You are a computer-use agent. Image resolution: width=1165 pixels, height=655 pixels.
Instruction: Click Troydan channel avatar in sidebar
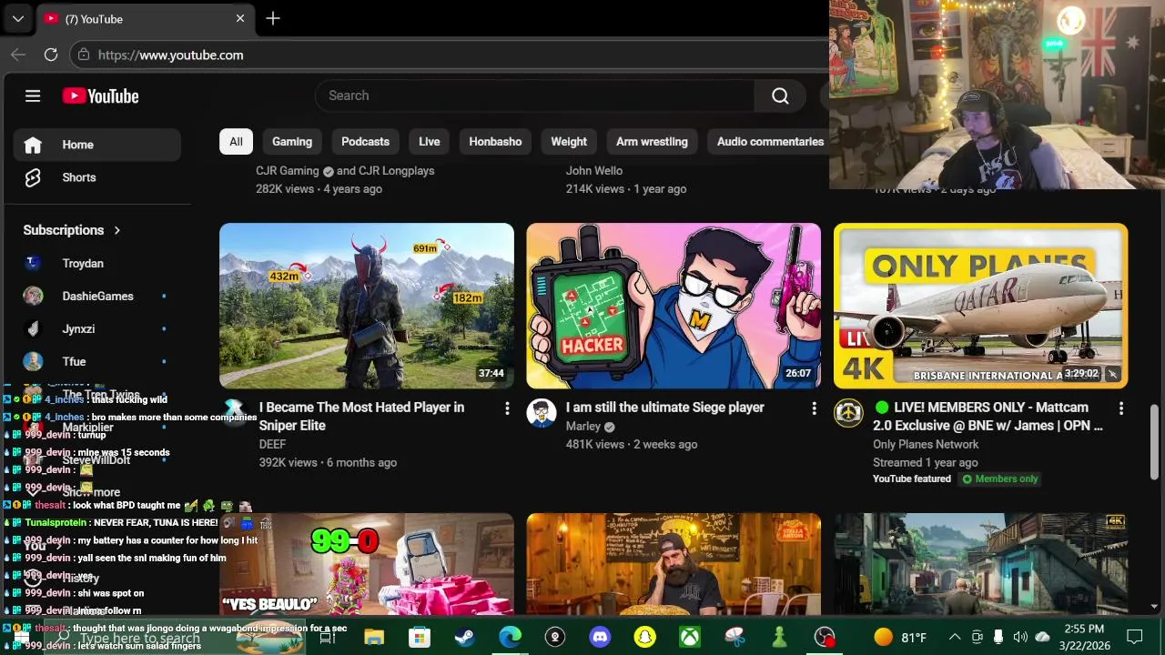[x=33, y=263]
